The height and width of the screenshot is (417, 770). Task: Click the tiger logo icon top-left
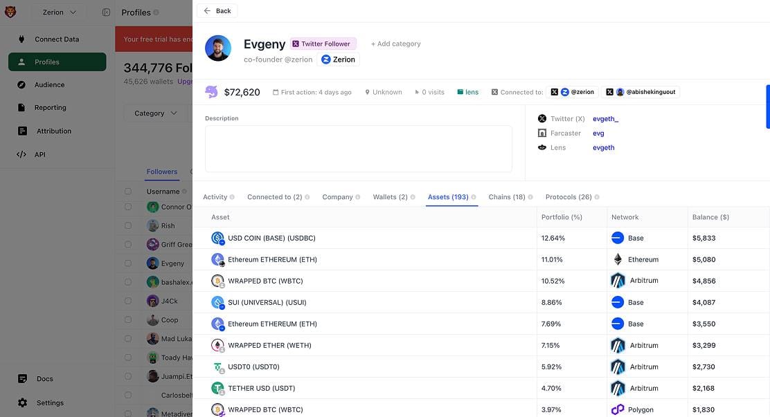(x=10, y=12)
